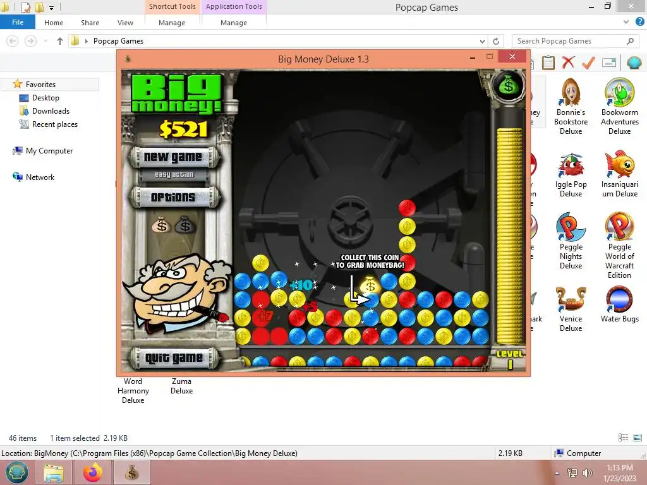Image resolution: width=647 pixels, height=485 pixels.
Task: Refresh the Popcap Games folder
Action: [496, 41]
